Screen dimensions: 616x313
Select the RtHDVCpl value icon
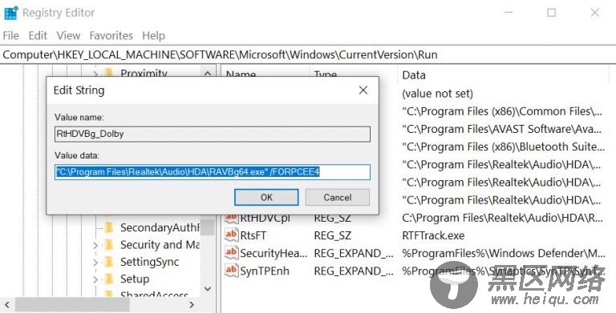pos(231,218)
